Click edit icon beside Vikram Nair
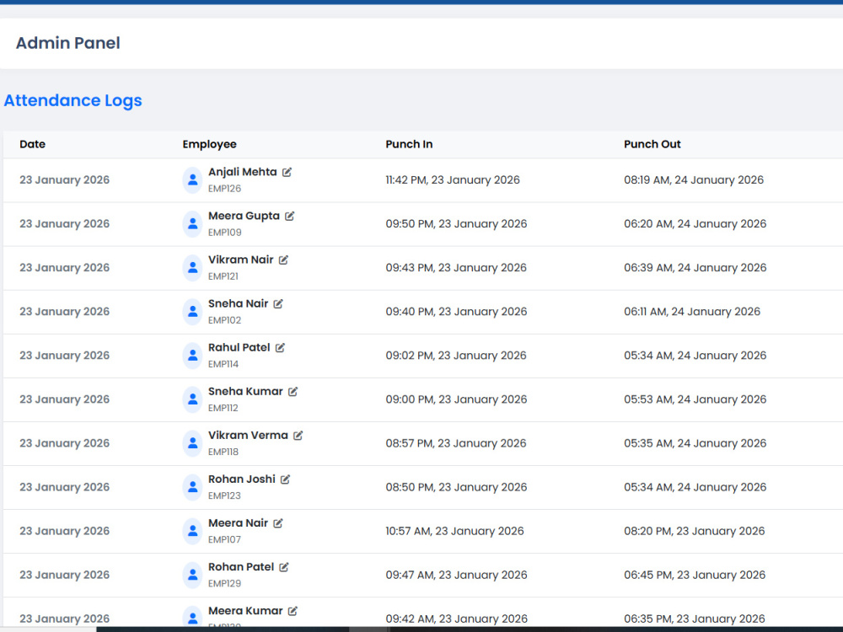The width and height of the screenshot is (843, 632). pyautogui.click(x=284, y=260)
